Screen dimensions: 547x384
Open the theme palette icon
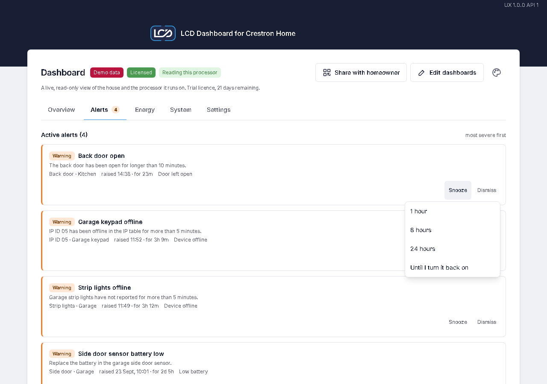point(497,73)
